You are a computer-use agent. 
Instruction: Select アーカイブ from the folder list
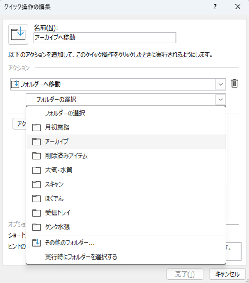tap(57, 142)
